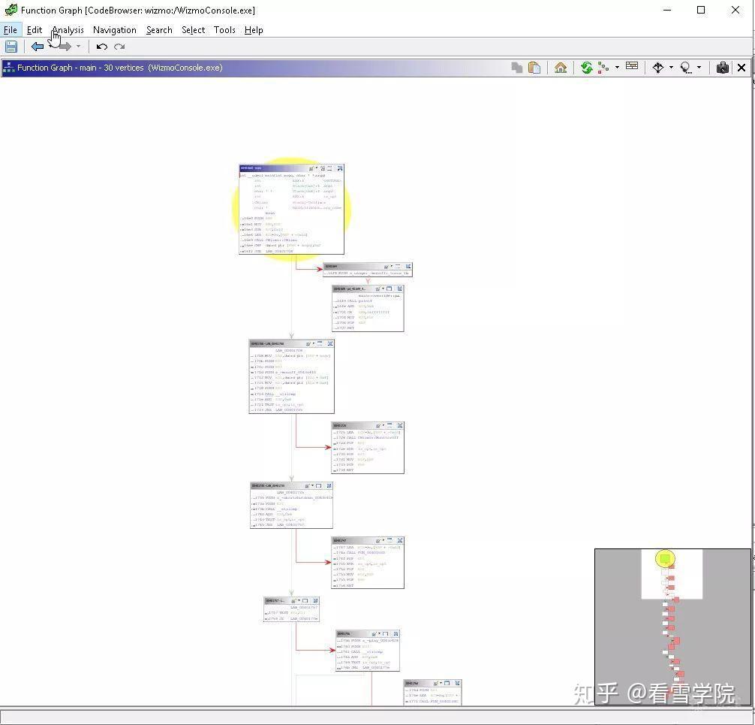Image resolution: width=755 pixels, height=725 pixels.
Task: Click the satellite overview minimap
Action: click(672, 627)
